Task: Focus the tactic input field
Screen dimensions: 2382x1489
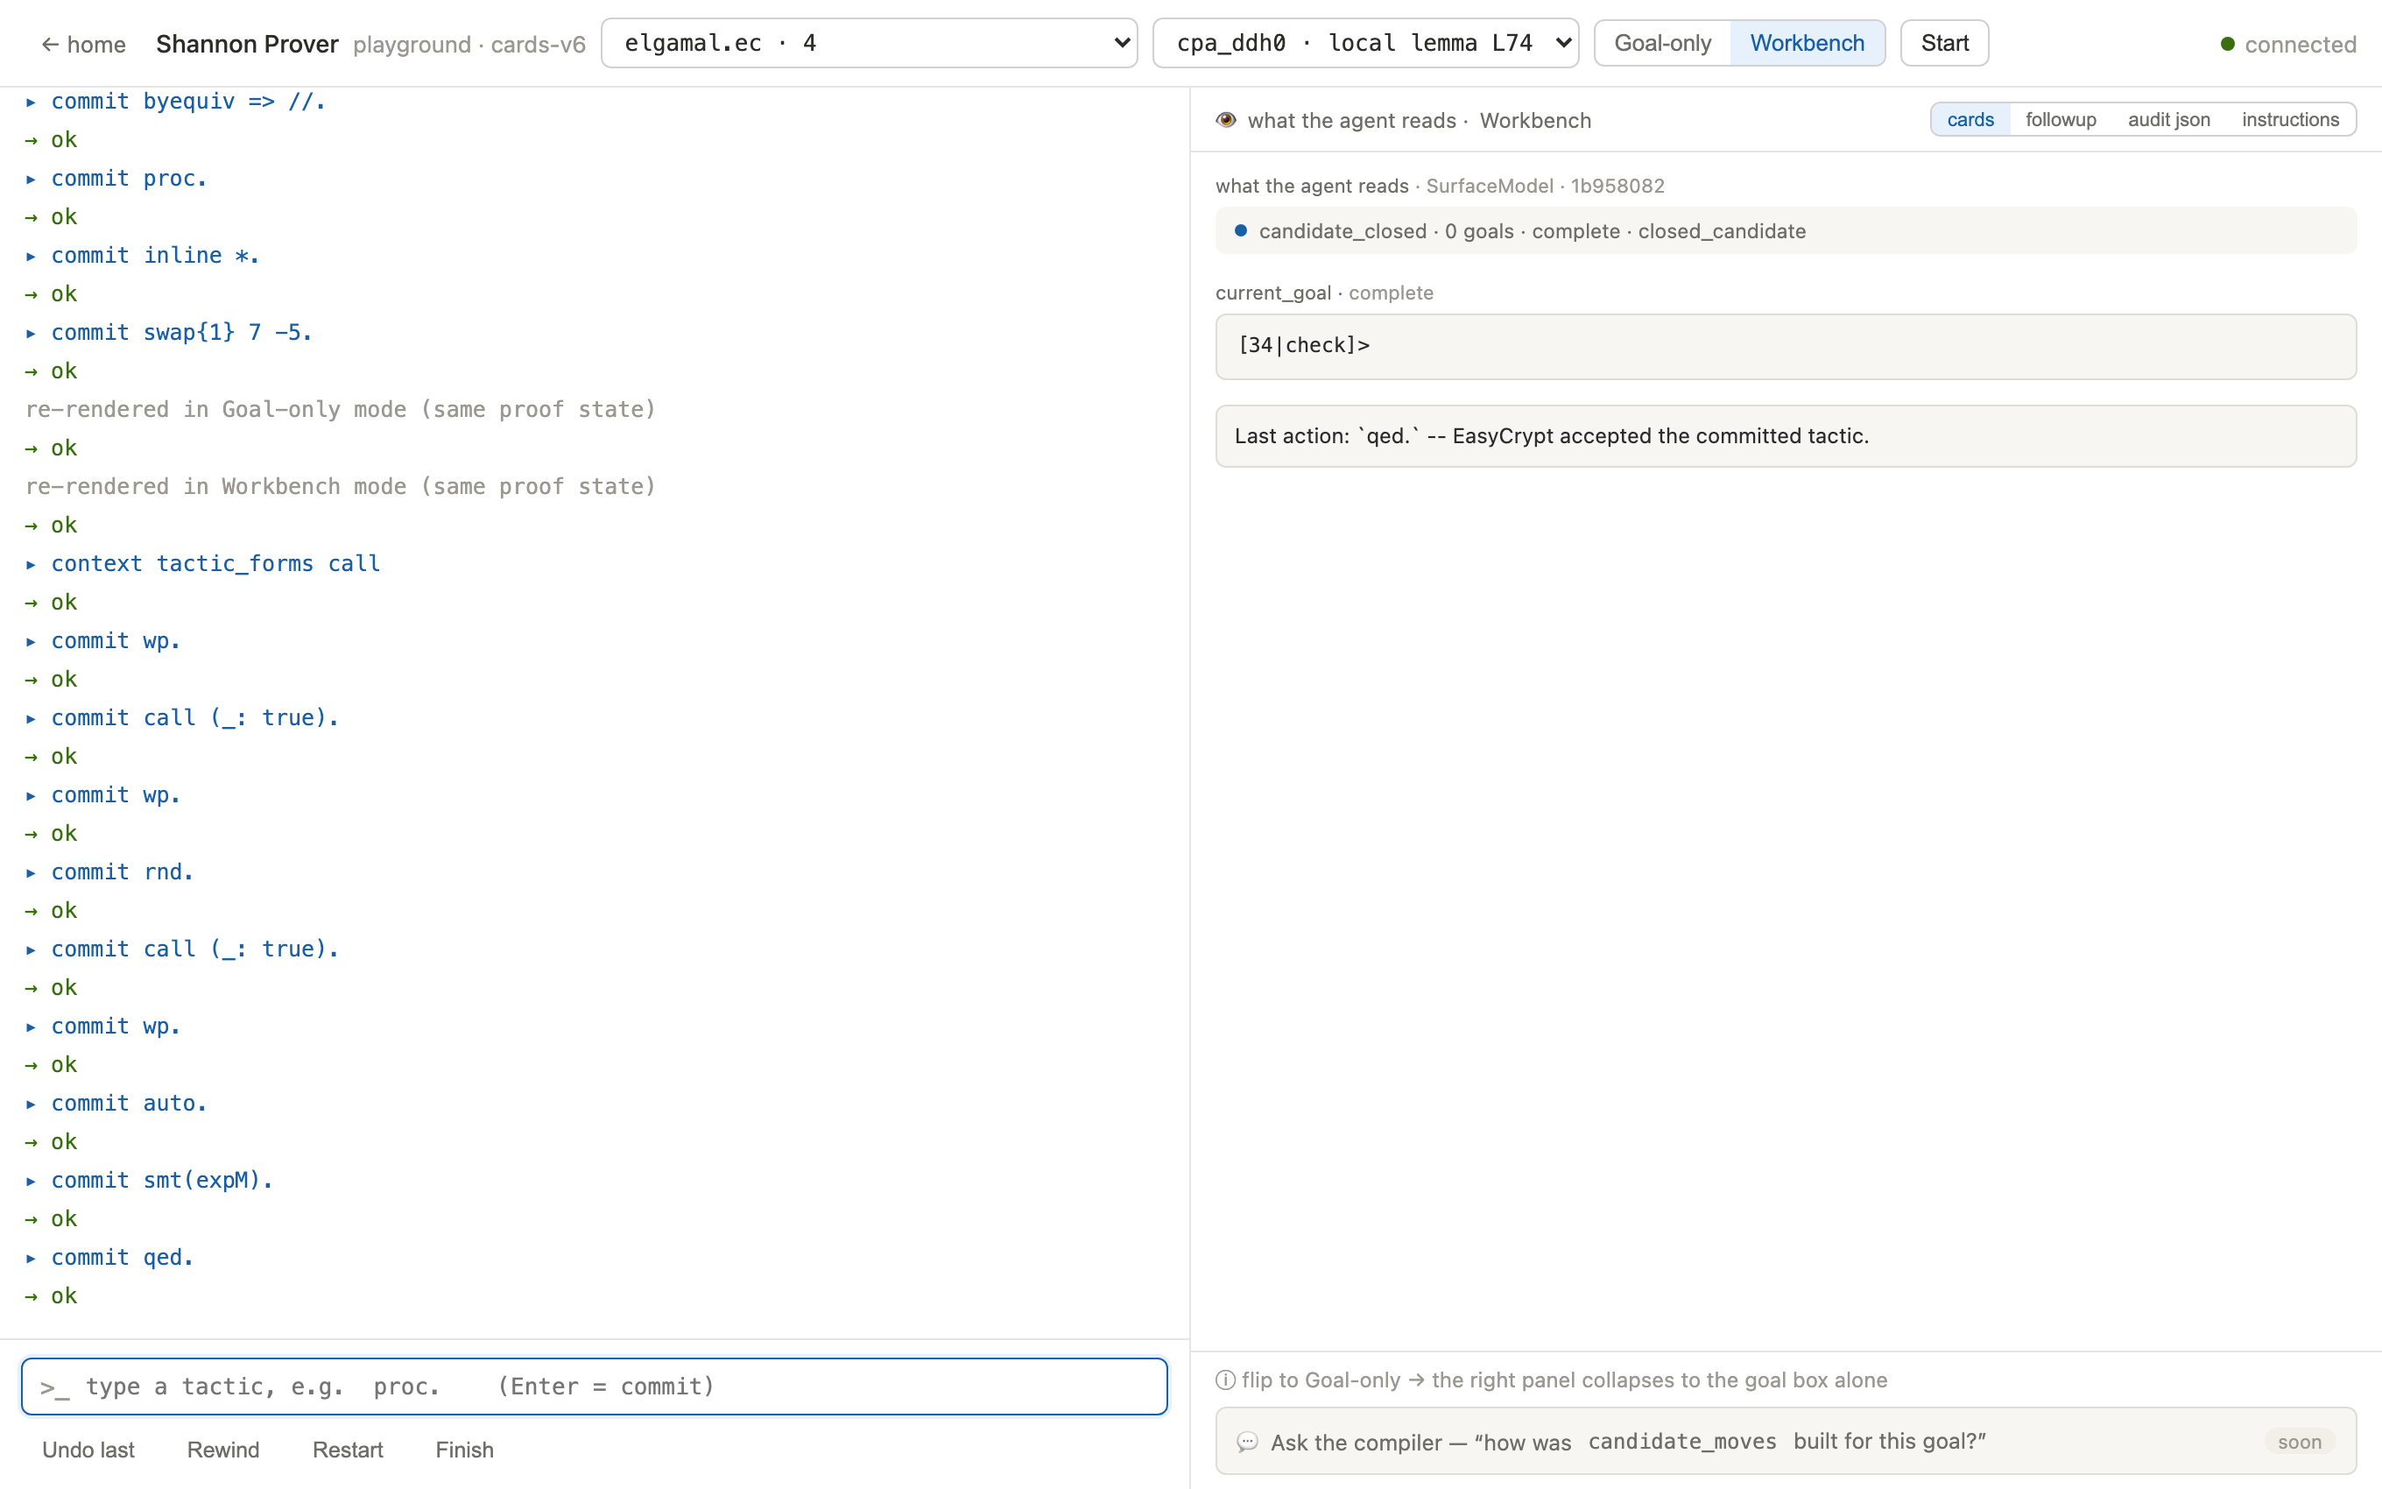Action: coord(594,1386)
